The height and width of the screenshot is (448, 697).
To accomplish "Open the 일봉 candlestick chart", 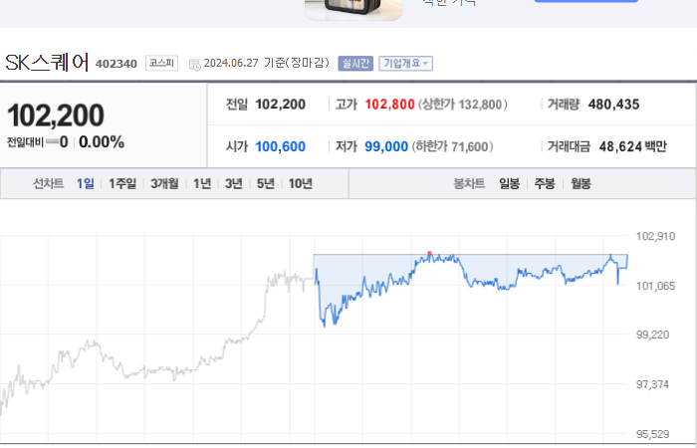I will [509, 183].
